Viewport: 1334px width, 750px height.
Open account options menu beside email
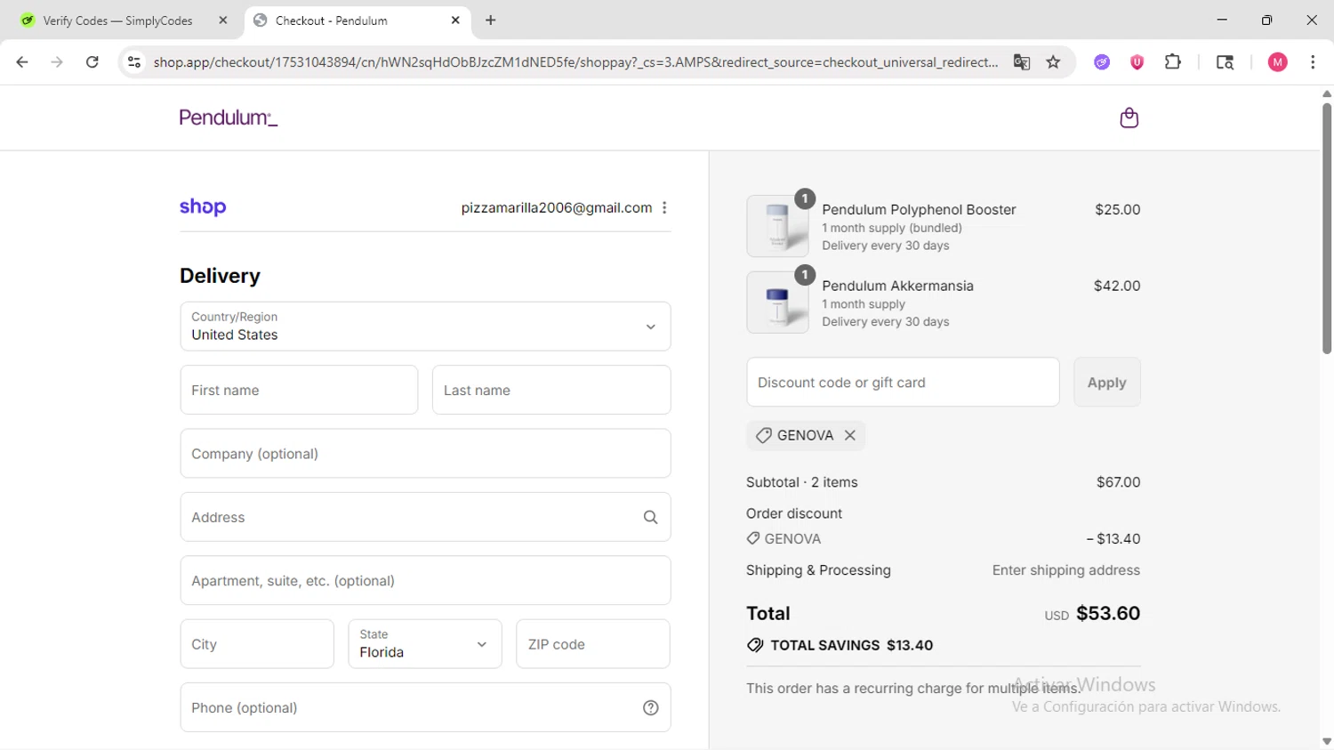pos(664,208)
